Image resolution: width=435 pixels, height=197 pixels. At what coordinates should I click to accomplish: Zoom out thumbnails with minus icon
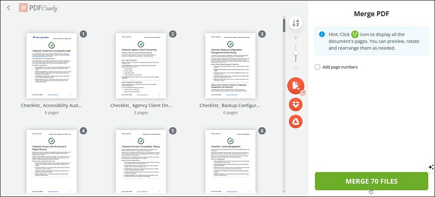click(x=296, y=68)
